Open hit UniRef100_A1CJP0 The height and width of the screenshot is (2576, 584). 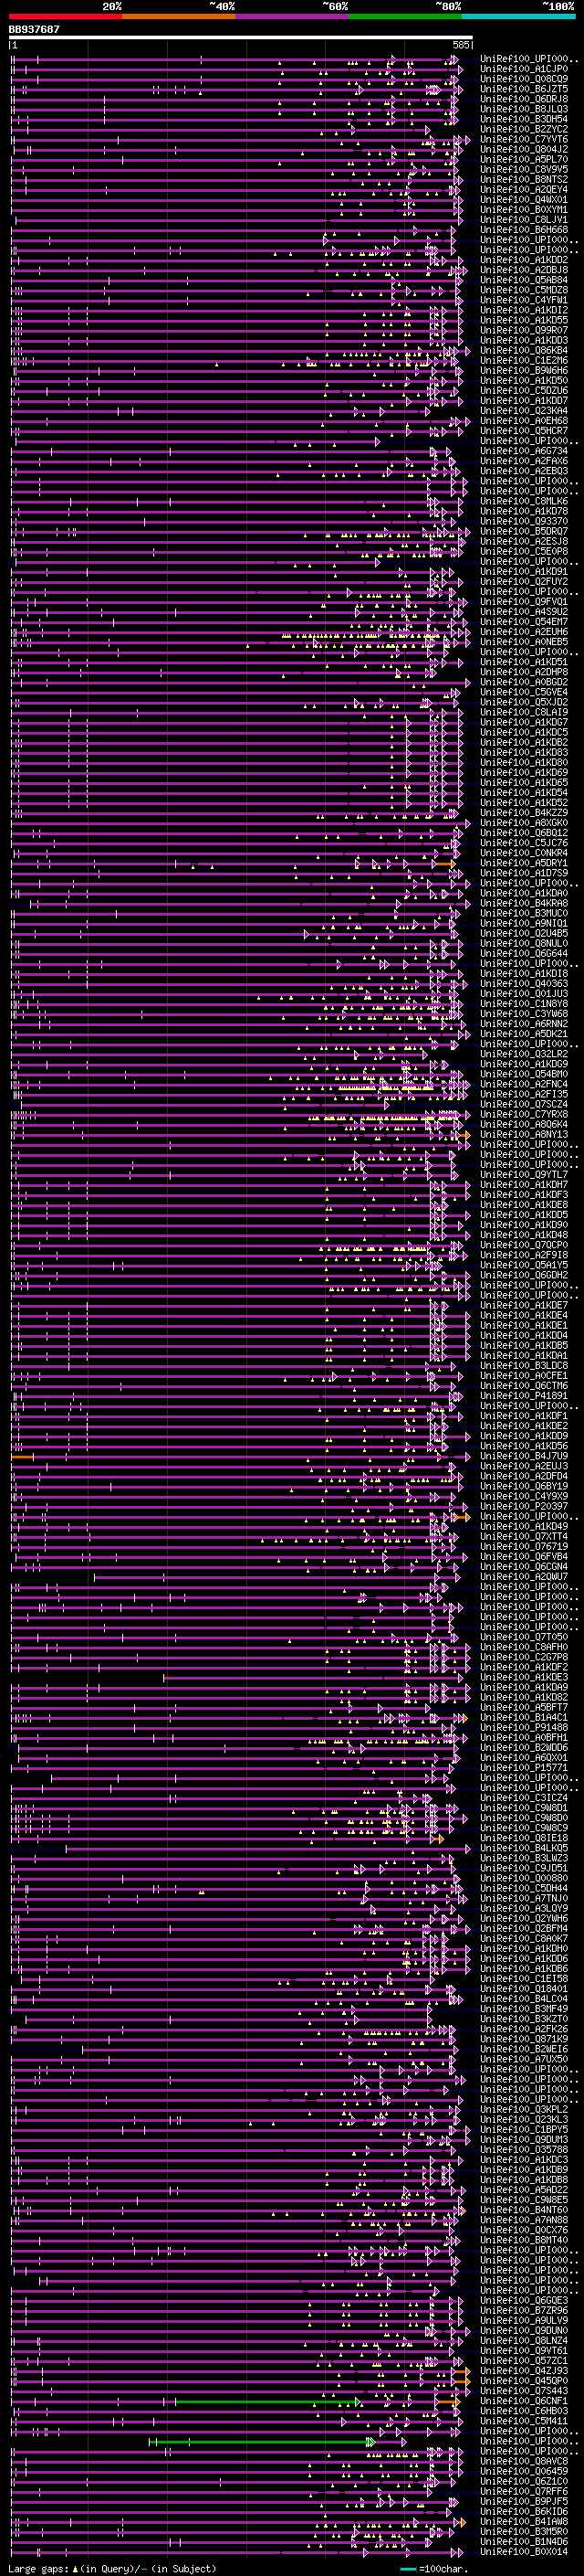pyautogui.click(x=524, y=69)
